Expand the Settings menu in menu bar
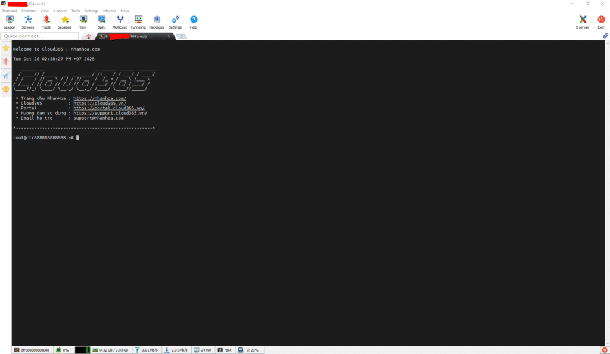The image size is (610, 354). (91, 11)
